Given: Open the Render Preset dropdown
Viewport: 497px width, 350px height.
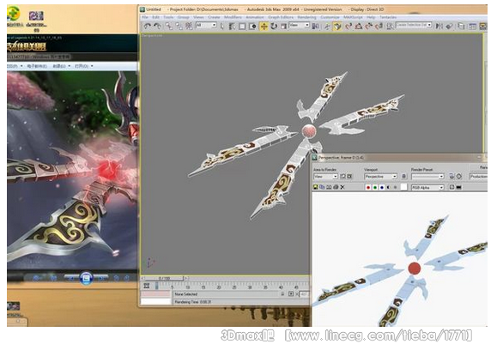Looking at the screenshot, I should [427, 177].
